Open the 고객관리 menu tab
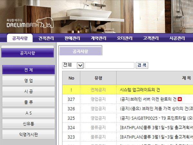The height and width of the screenshot is (145, 193). [x=151, y=38]
